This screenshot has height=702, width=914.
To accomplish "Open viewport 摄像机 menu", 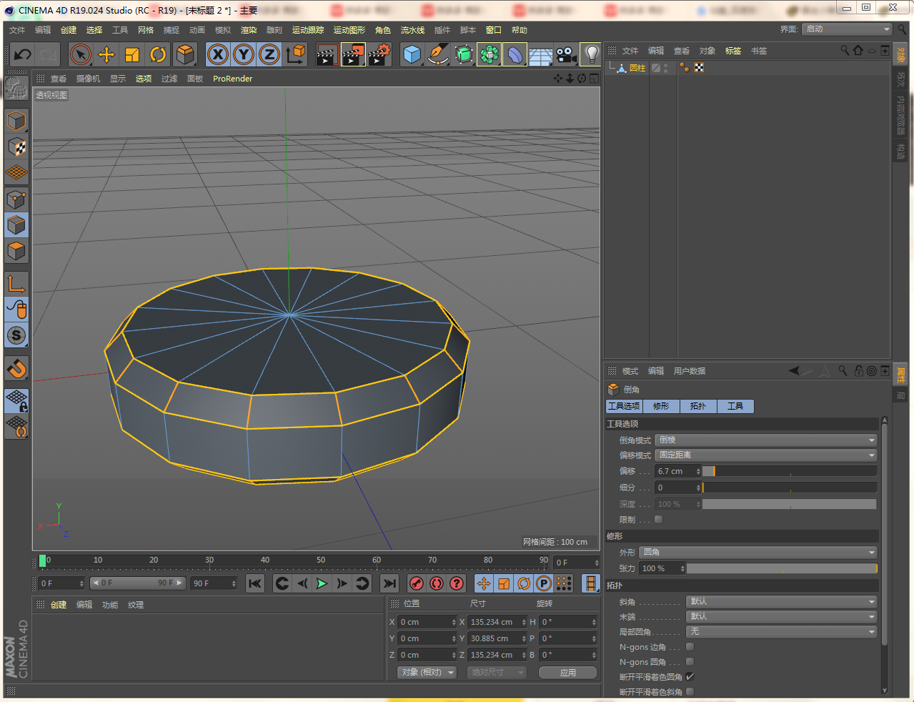I will pos(88,79).
